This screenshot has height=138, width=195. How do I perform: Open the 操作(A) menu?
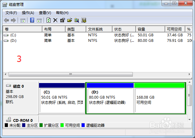pyautogui.click(x=28, y=13)
